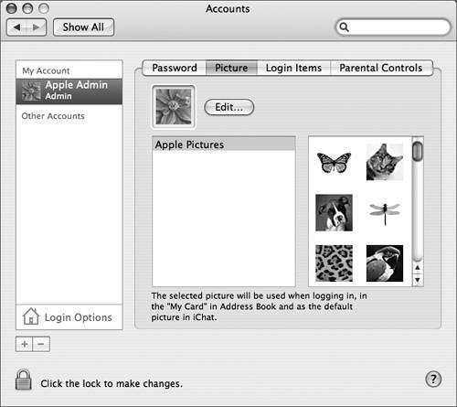Click the add account plus button
The width and height of the screenshot is (457, 407).
[24, 344]
